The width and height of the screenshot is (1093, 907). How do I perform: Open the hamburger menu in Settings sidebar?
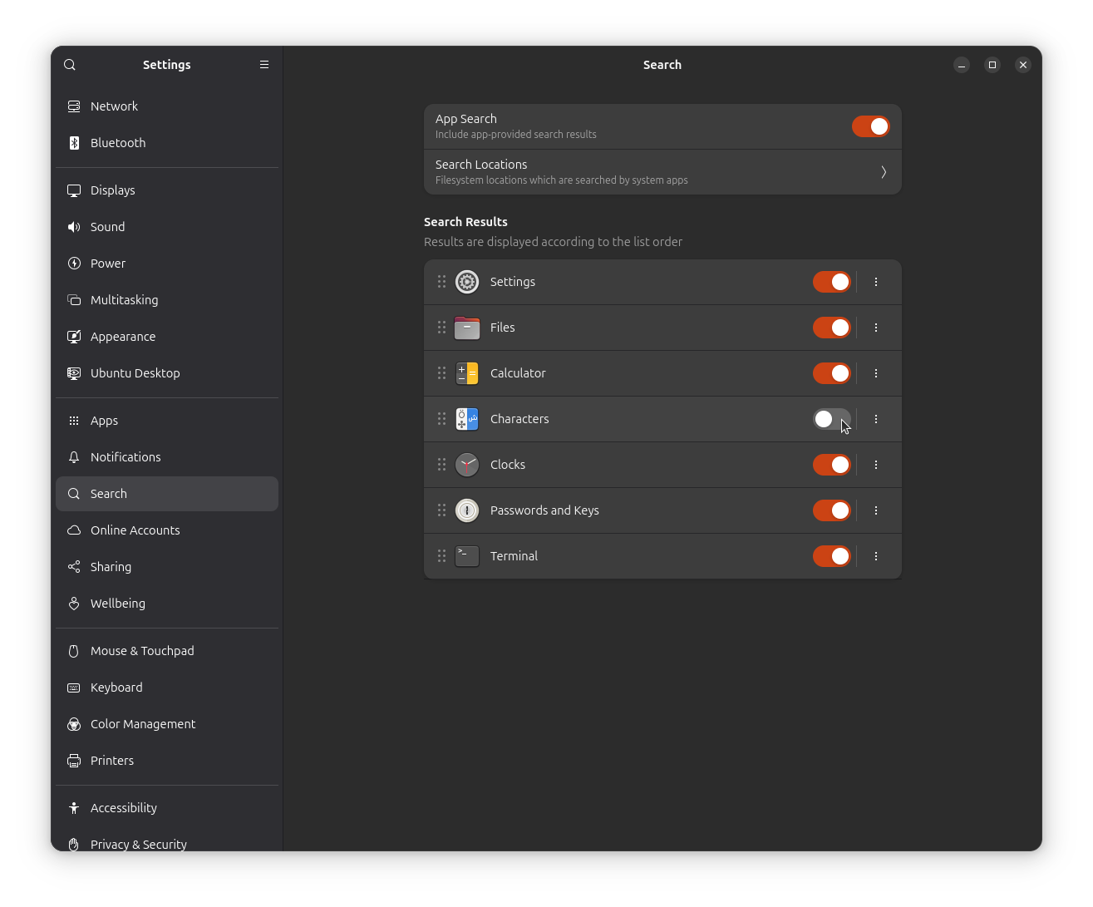click(x=264, y=65)
